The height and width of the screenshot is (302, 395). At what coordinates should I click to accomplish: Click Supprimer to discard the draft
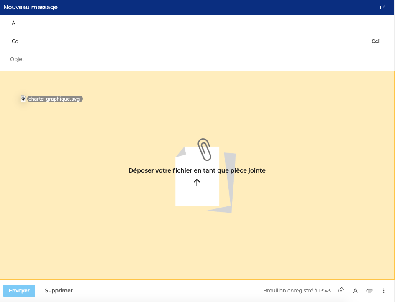(x=59, y=291)
